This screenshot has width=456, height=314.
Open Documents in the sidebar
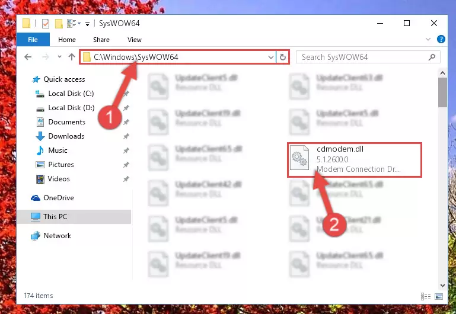click(x=66, y=122)
